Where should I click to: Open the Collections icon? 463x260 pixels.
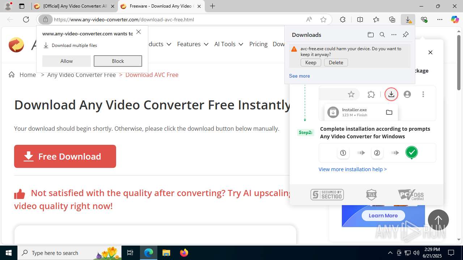pyautogui.click(x=392, y=19)
